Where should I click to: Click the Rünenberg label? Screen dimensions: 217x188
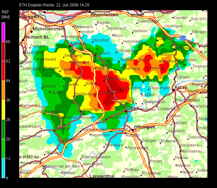tap(130, 68)
